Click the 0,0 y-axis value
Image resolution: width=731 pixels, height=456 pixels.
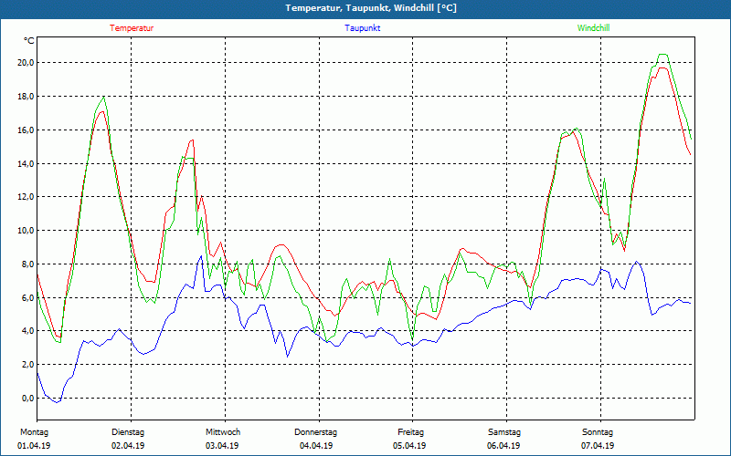pos(27,398)
